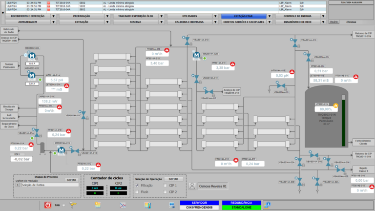This screenshot has width=375, height=211.
Task: Click the Seleção de Rotina field
Action: coord(50,185)
